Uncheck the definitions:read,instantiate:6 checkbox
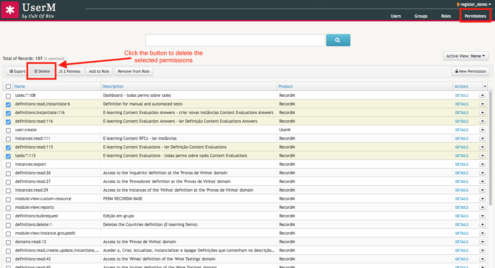The height and width of the screenshot is (268, 495). coord(8,104)
